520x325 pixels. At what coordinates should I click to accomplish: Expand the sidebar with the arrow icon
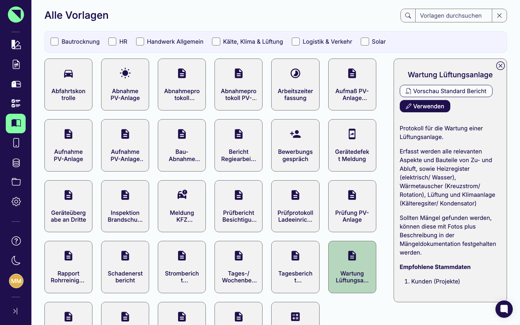pyautogui.click(x=16, y=311)
